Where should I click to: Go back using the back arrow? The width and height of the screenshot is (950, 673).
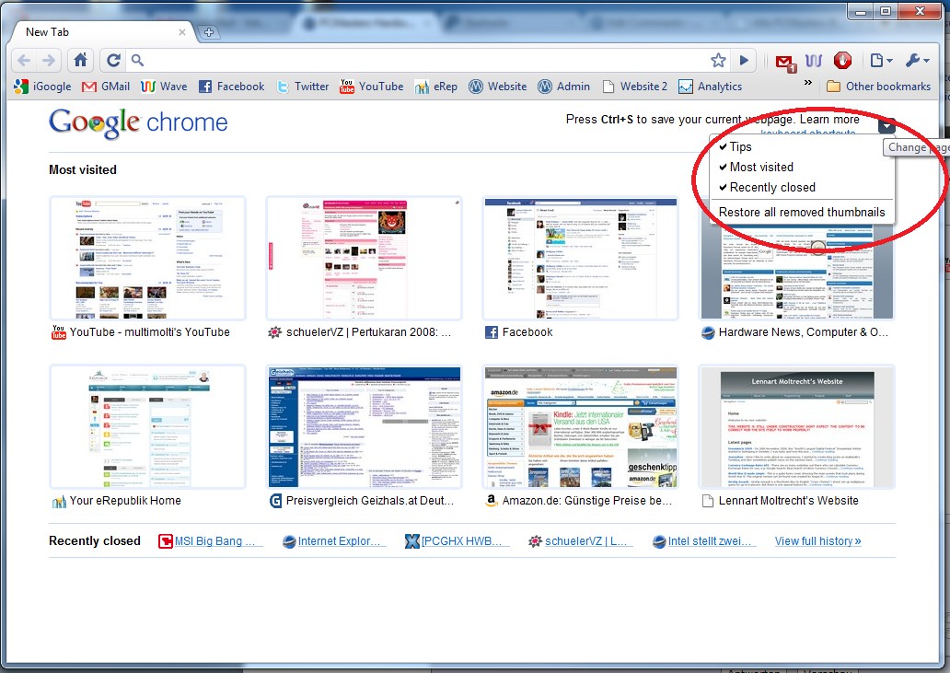pyautogui.click(x=24, y=61)
